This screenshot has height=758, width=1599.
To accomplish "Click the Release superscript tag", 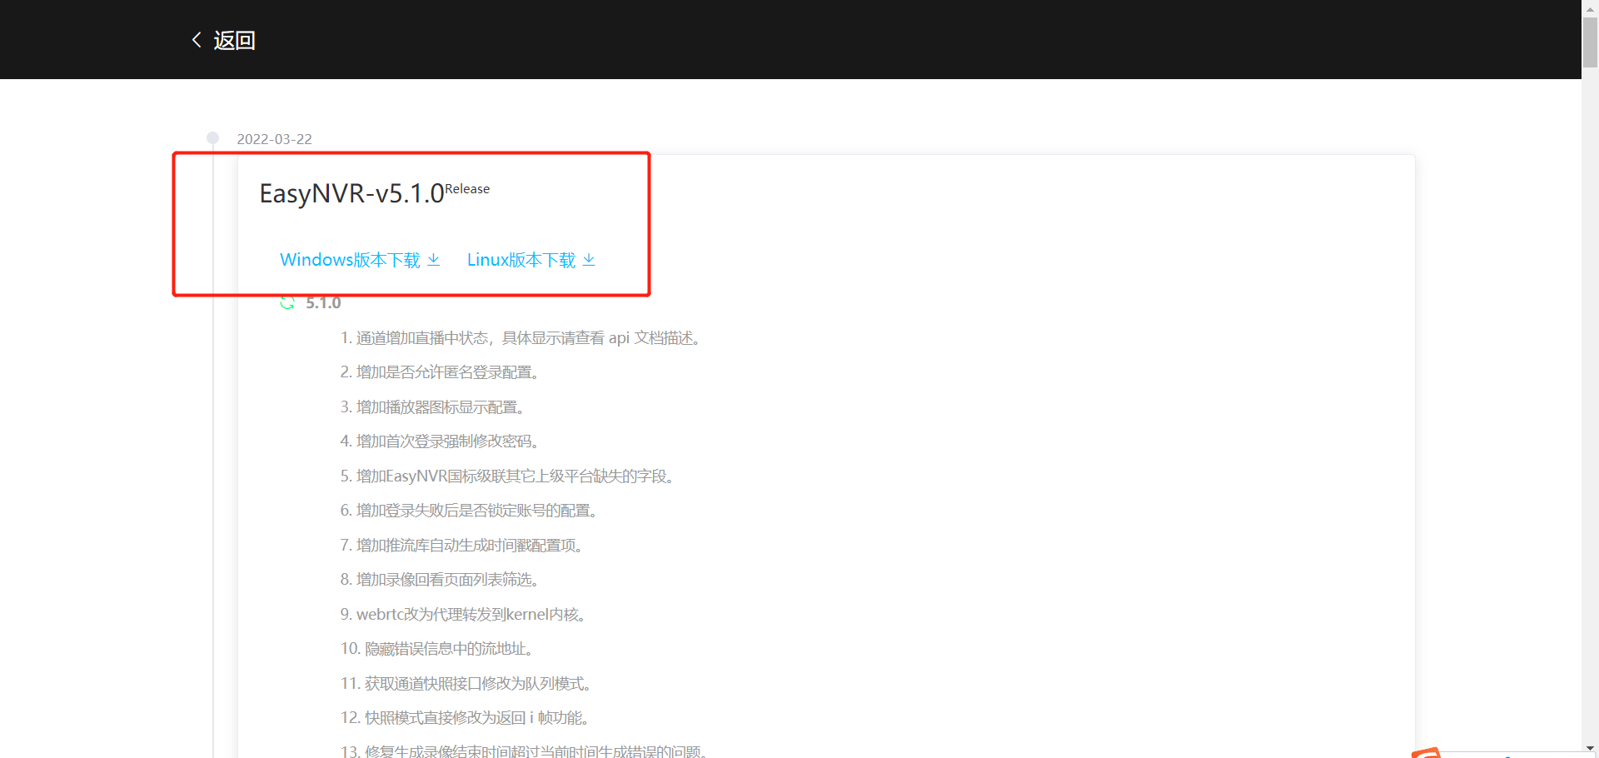I will click(x=467, y=189).
